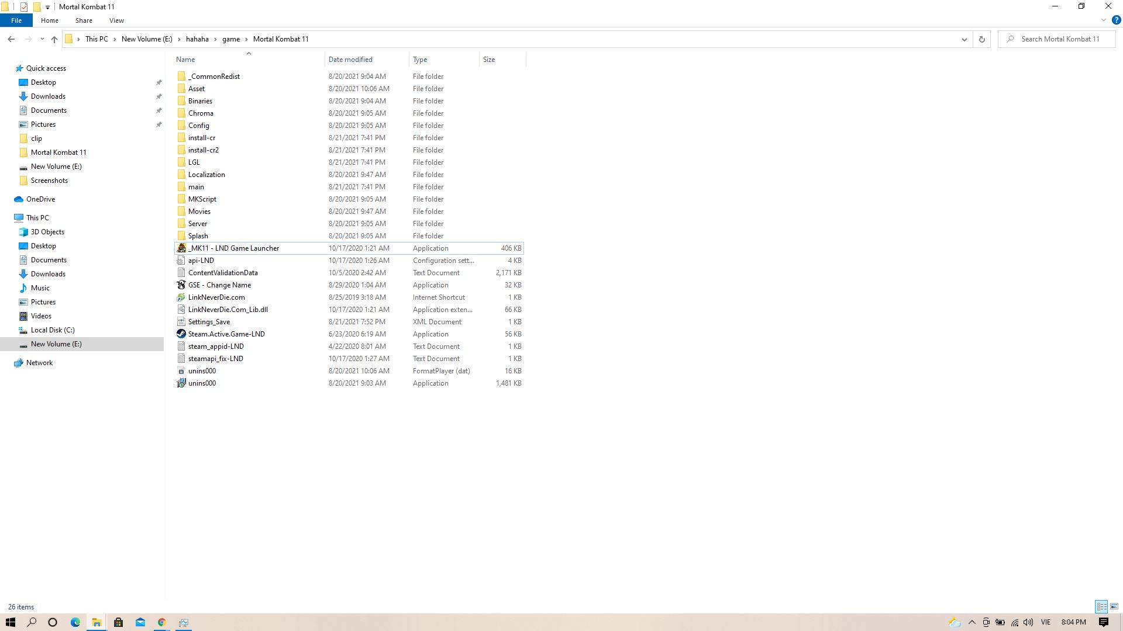Select the Share menu tab
The width and height of the screenshot is (1123, 631).
[83, 20]
